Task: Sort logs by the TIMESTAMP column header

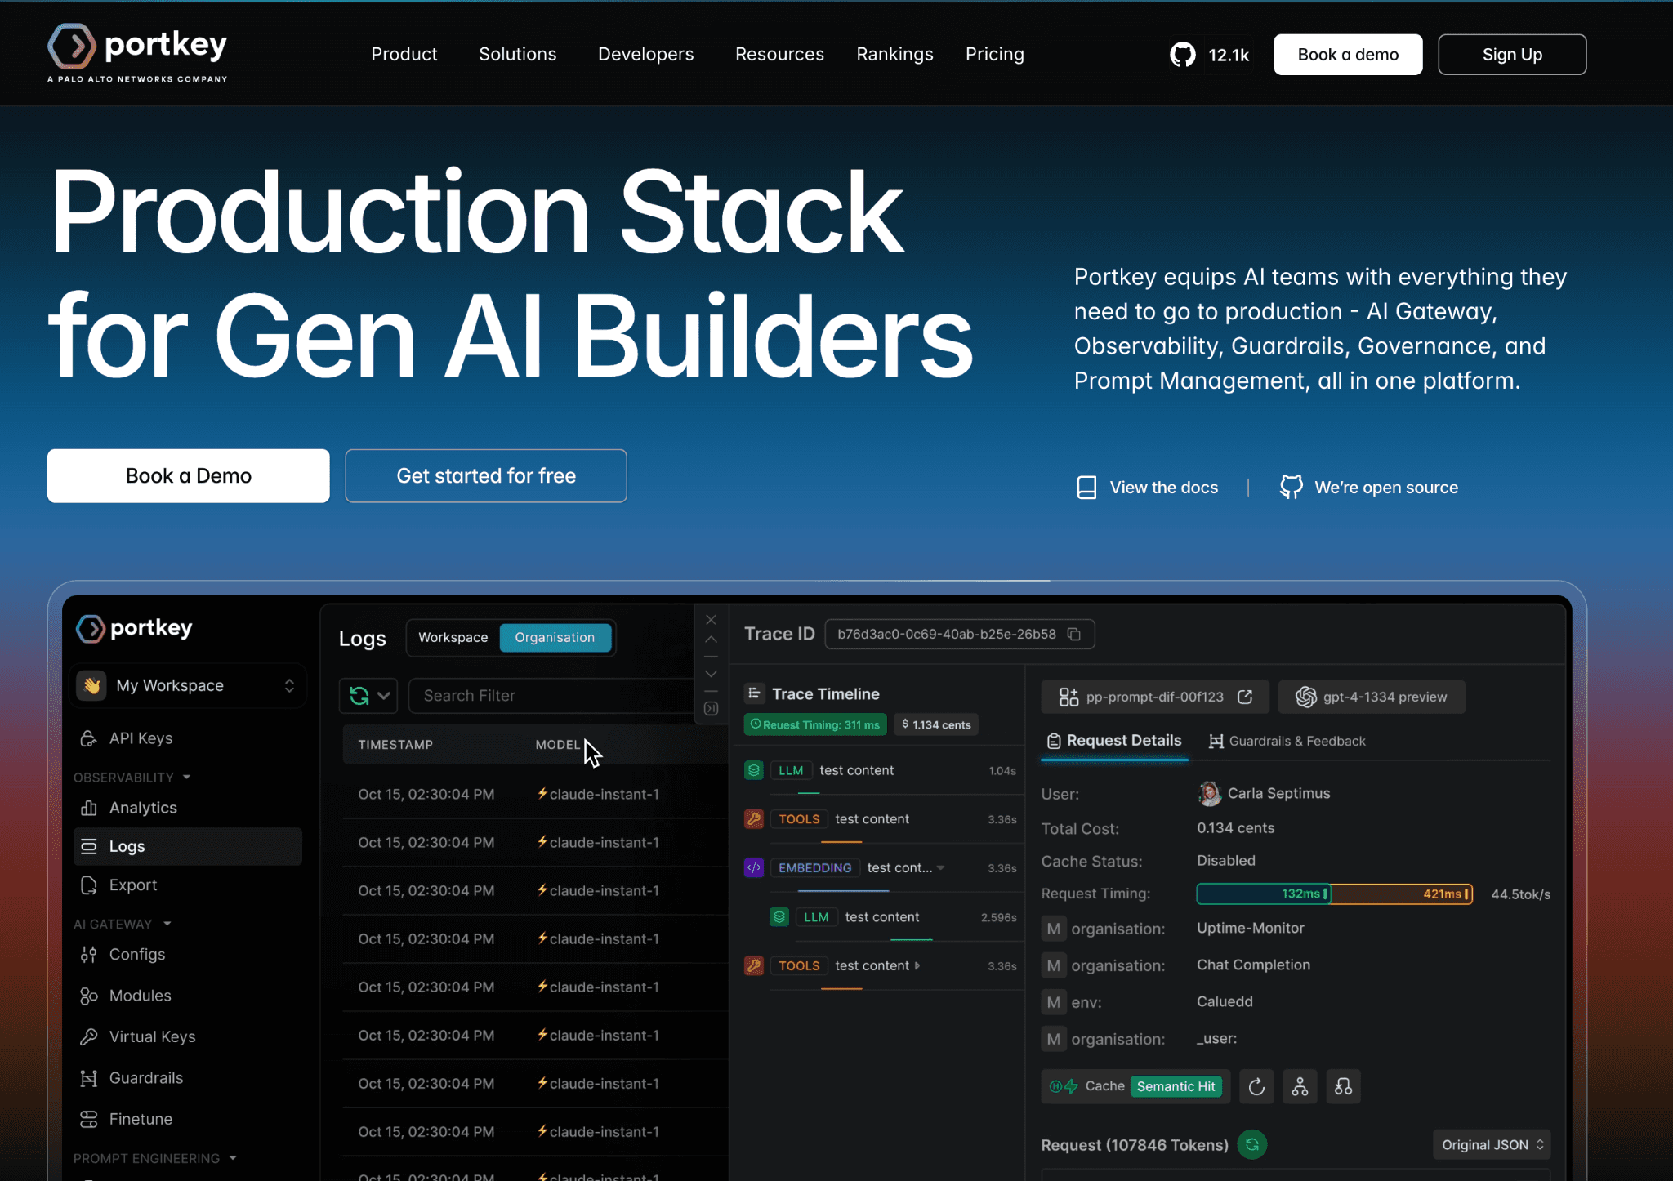Action: (x=395, y=745)
